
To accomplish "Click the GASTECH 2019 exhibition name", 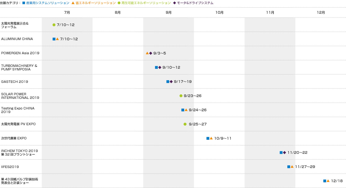I will (15, 82).
